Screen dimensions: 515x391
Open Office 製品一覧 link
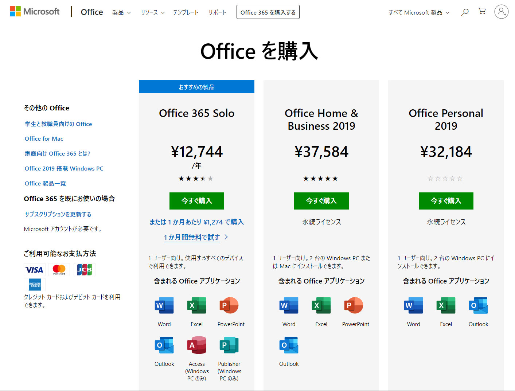46,183
